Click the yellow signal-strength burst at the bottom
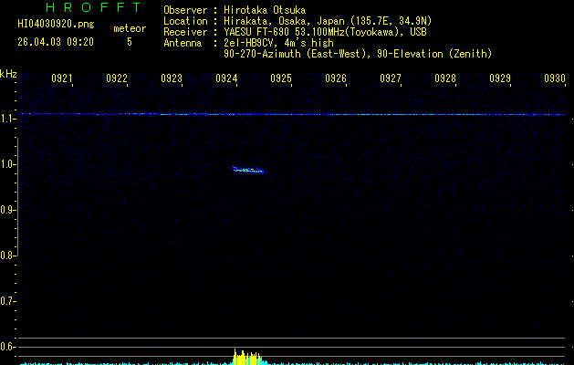Image resolution: width=574 pixels, height=365 pixels. click(247, 358)
